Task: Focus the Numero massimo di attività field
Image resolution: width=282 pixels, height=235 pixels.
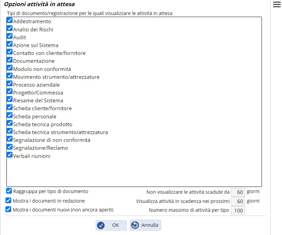Action: pos(238,210)
